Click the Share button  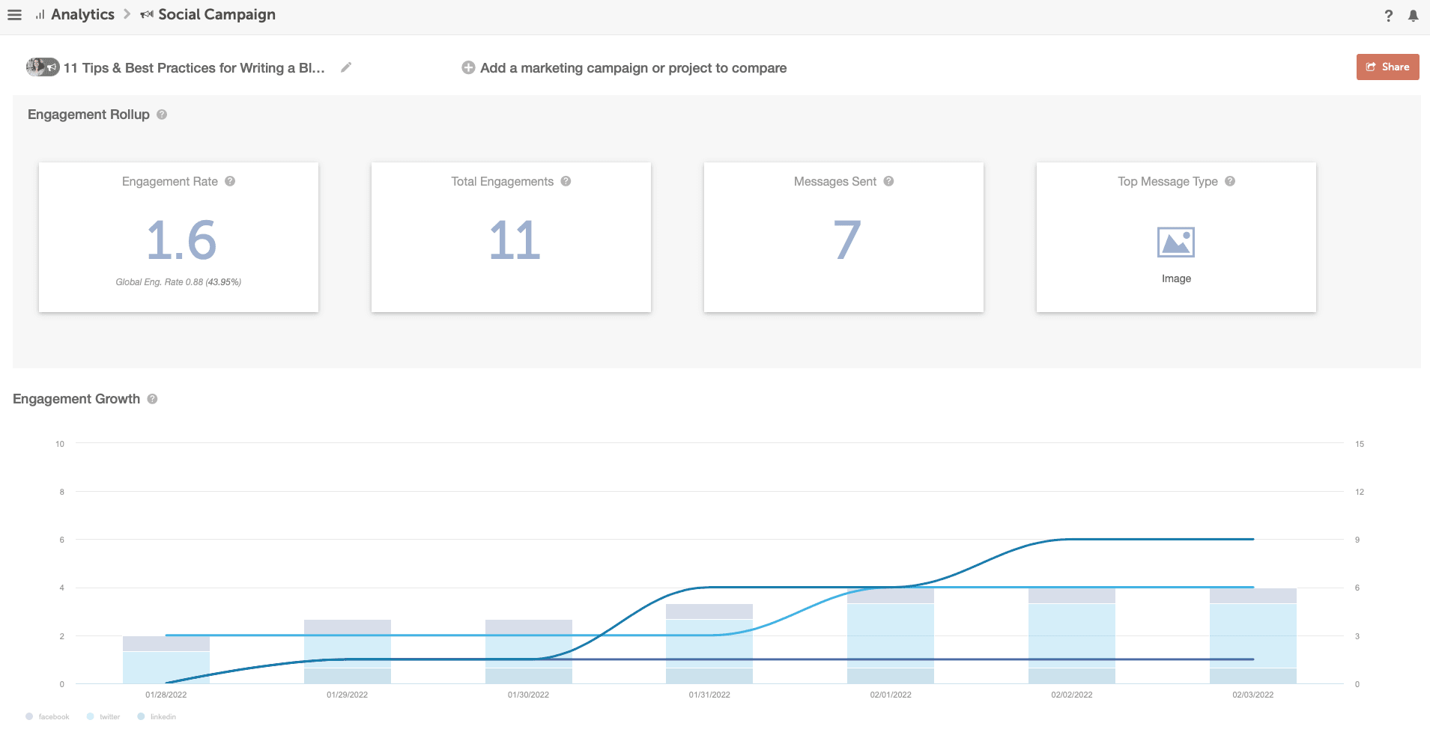pyautogui.click(x=1387, y=67)
